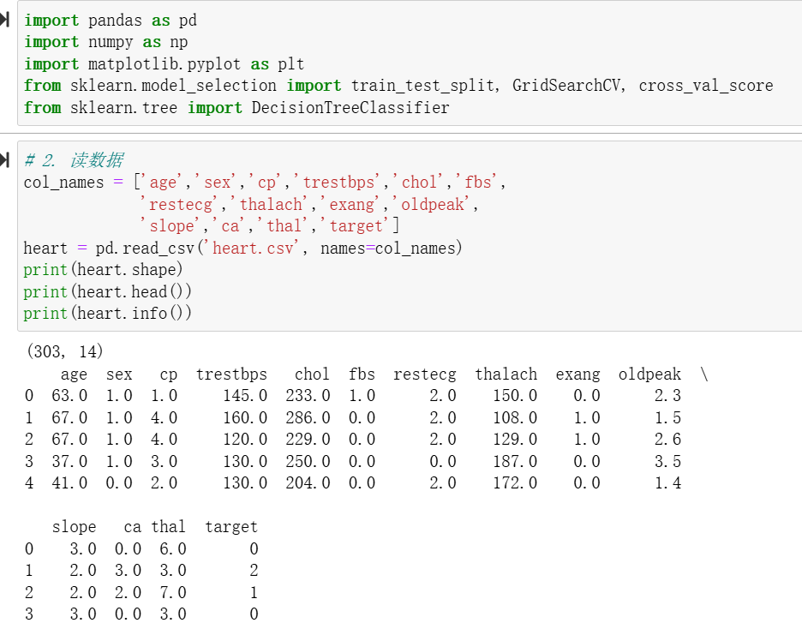Click thal value 7.0 in second table
802x629 pixels.
point(173,593)
